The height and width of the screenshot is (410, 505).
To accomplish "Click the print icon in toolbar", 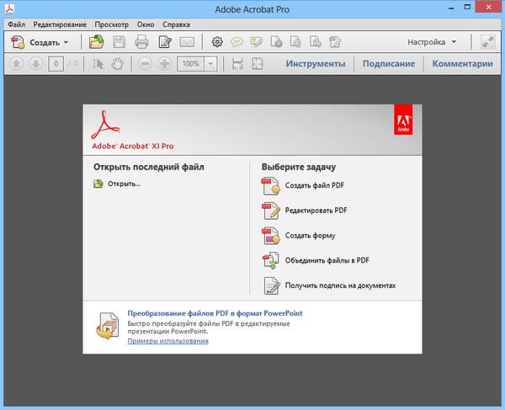I will (x=142, y=41).
